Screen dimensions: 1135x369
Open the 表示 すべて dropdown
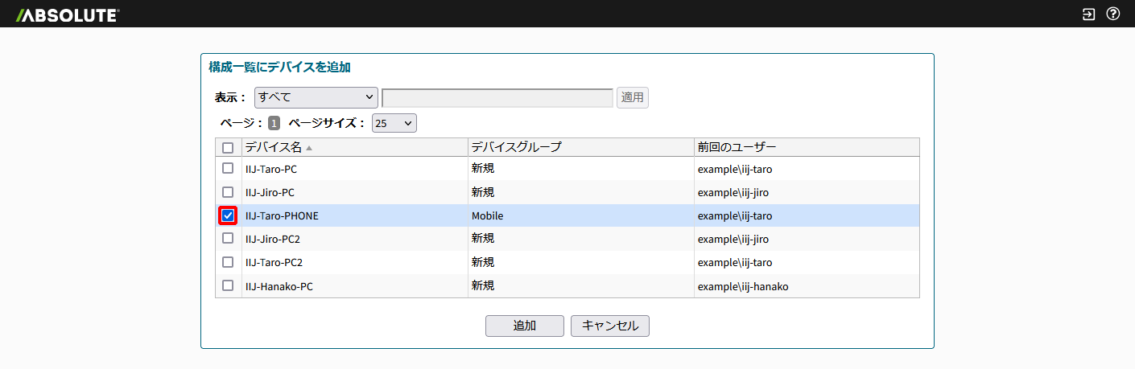pos(316,97)
